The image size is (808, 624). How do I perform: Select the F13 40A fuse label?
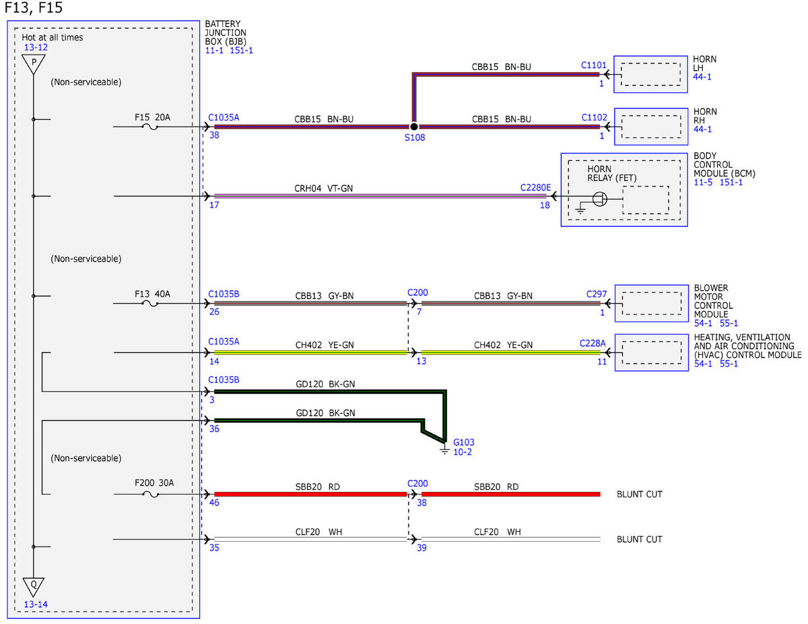click(153, 293)
